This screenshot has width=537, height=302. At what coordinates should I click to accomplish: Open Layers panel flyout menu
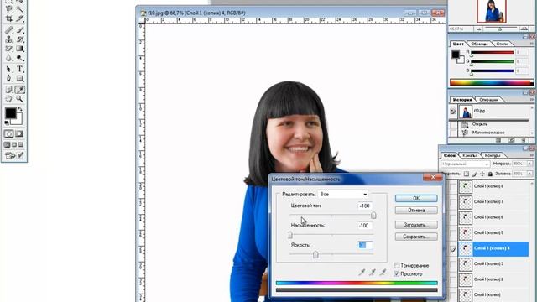[532, 156]
